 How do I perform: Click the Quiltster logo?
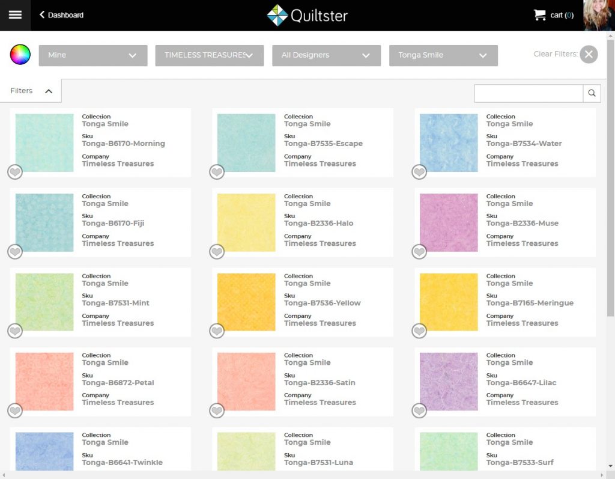307,15
